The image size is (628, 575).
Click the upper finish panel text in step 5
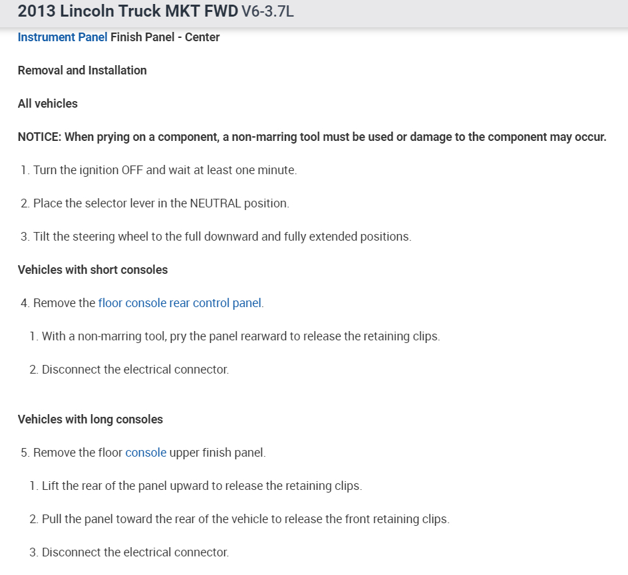[218, 453]
